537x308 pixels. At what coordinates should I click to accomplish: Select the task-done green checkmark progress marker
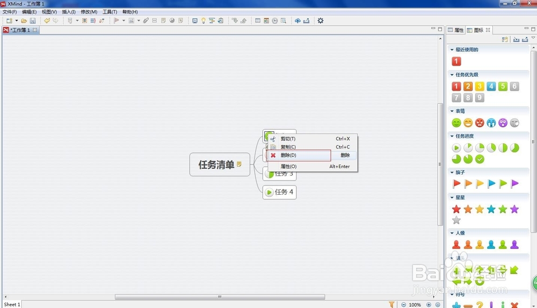tap(480, 159)
